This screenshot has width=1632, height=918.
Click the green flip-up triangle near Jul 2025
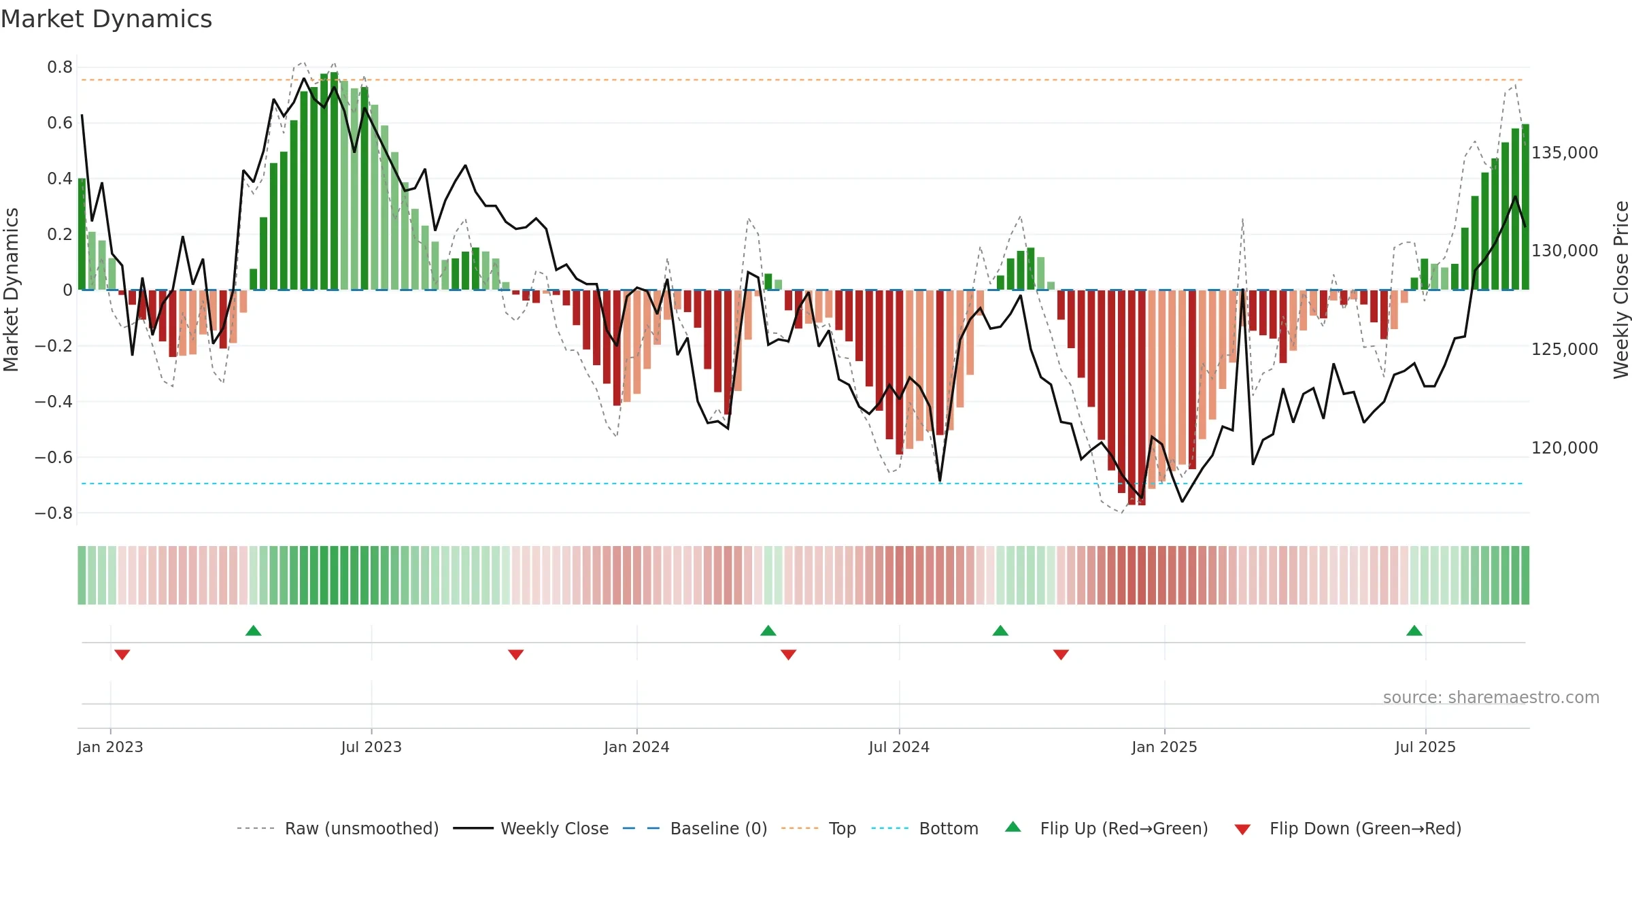pyautogui.click(x=1414, y=630)
